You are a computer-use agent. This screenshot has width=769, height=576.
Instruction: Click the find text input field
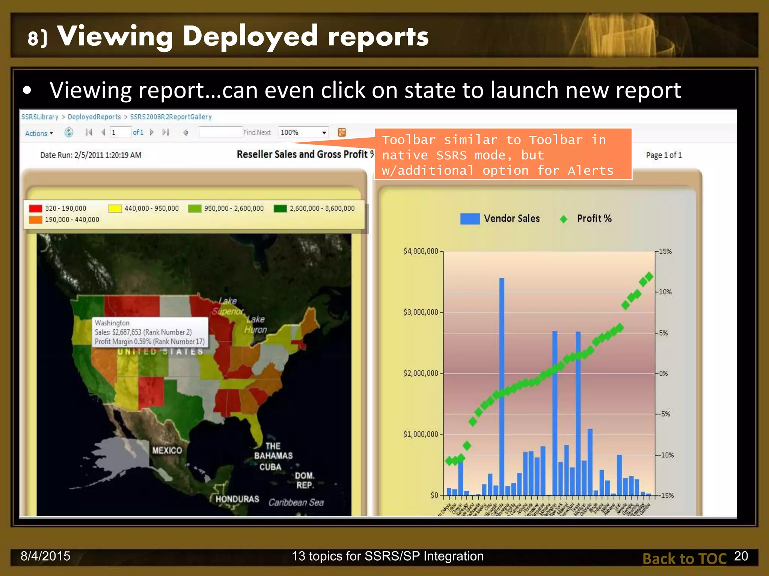click(x=220, y=132)
